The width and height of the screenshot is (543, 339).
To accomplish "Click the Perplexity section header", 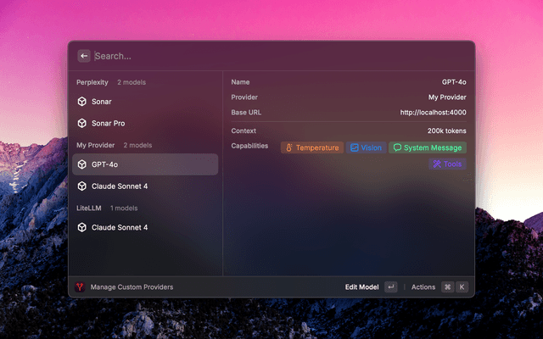I will (x=93, y=82).
